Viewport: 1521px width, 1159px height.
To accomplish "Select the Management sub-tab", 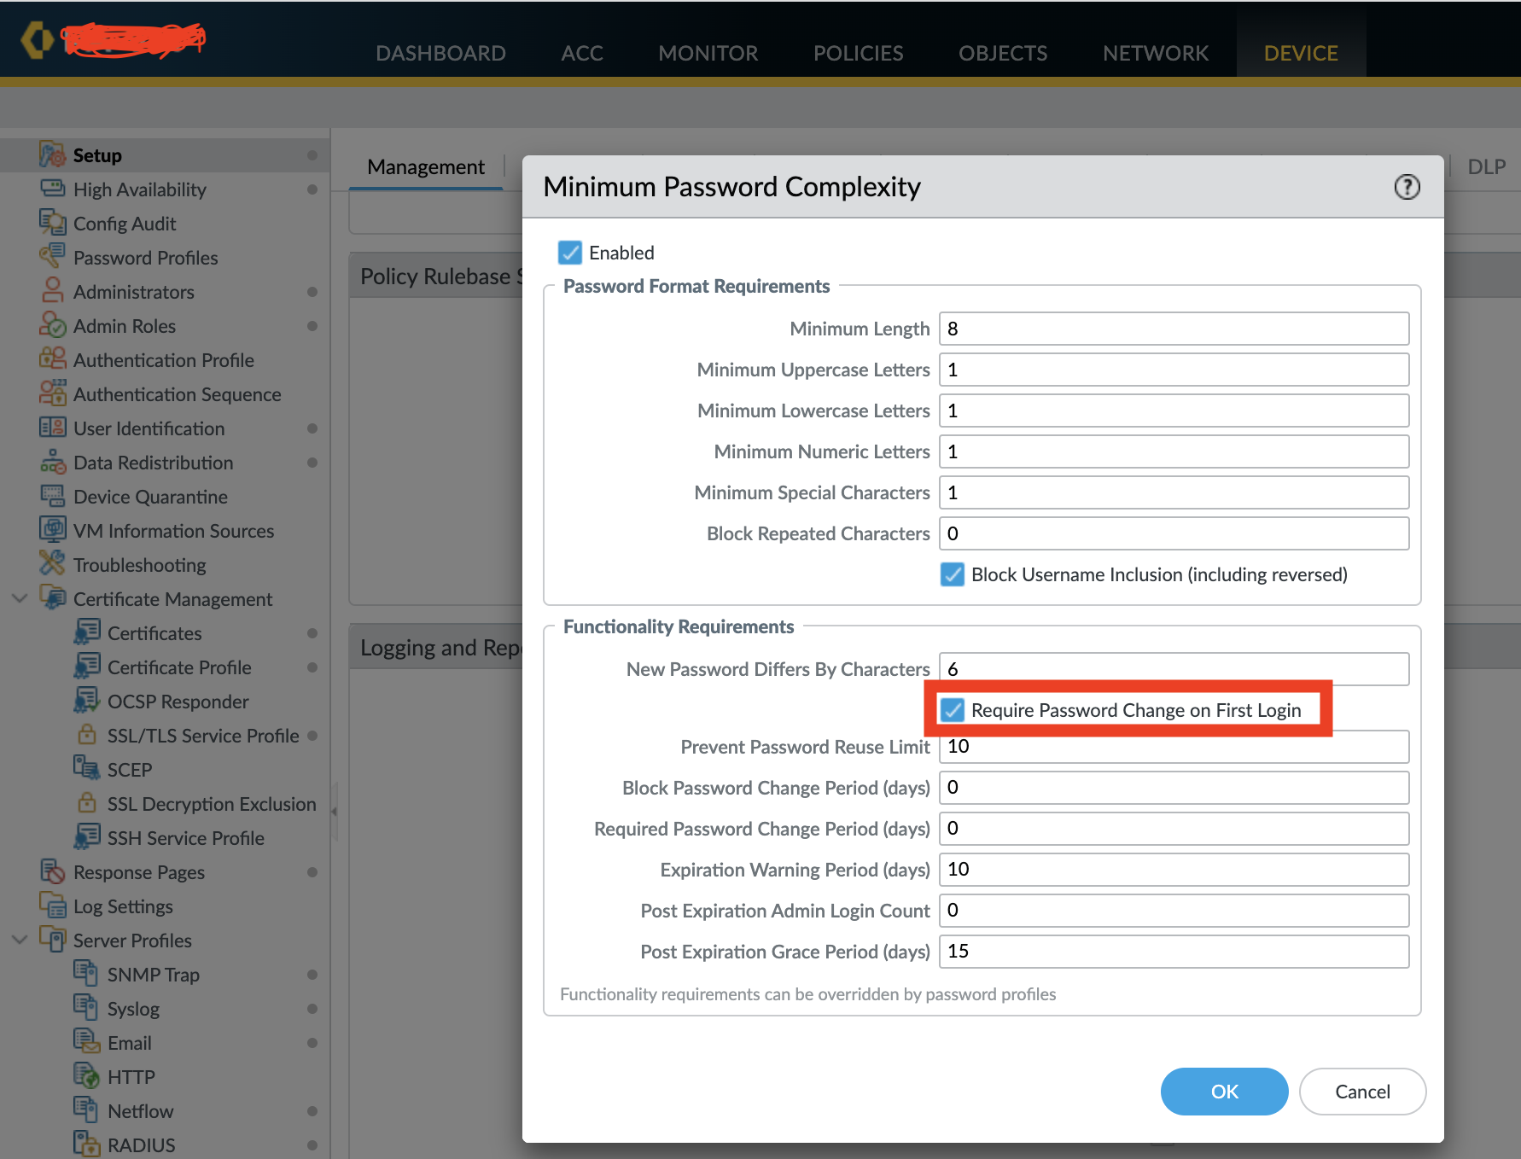I will pos(426,166).
